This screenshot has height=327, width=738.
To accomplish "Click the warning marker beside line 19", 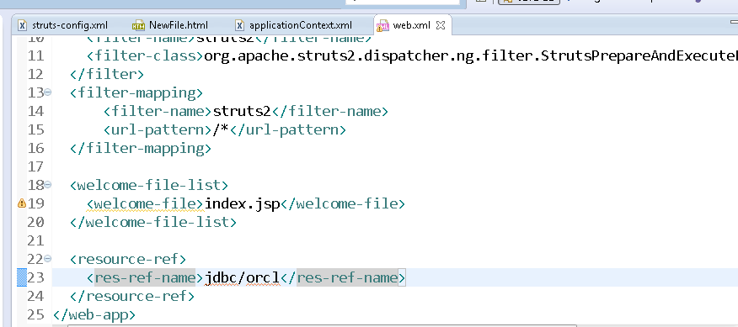I will (x=21, y=203).
